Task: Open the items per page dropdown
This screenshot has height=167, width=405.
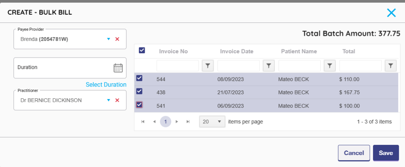Action: coord(212,122)
